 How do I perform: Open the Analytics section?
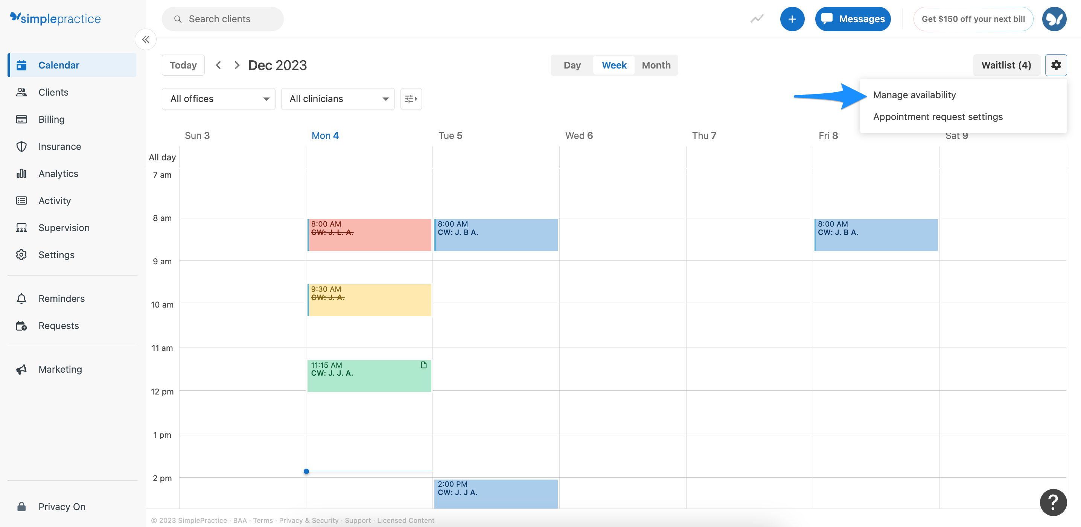click(x=58, y=173)
